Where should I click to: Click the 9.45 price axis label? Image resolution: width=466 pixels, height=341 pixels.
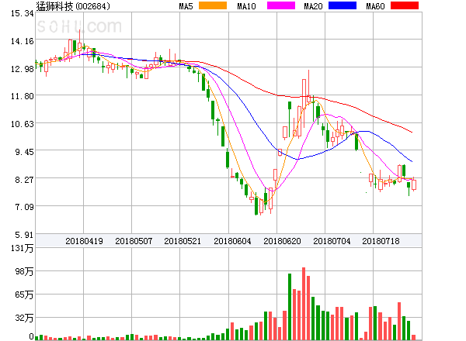pyautogui.click(x=24, y=152)
